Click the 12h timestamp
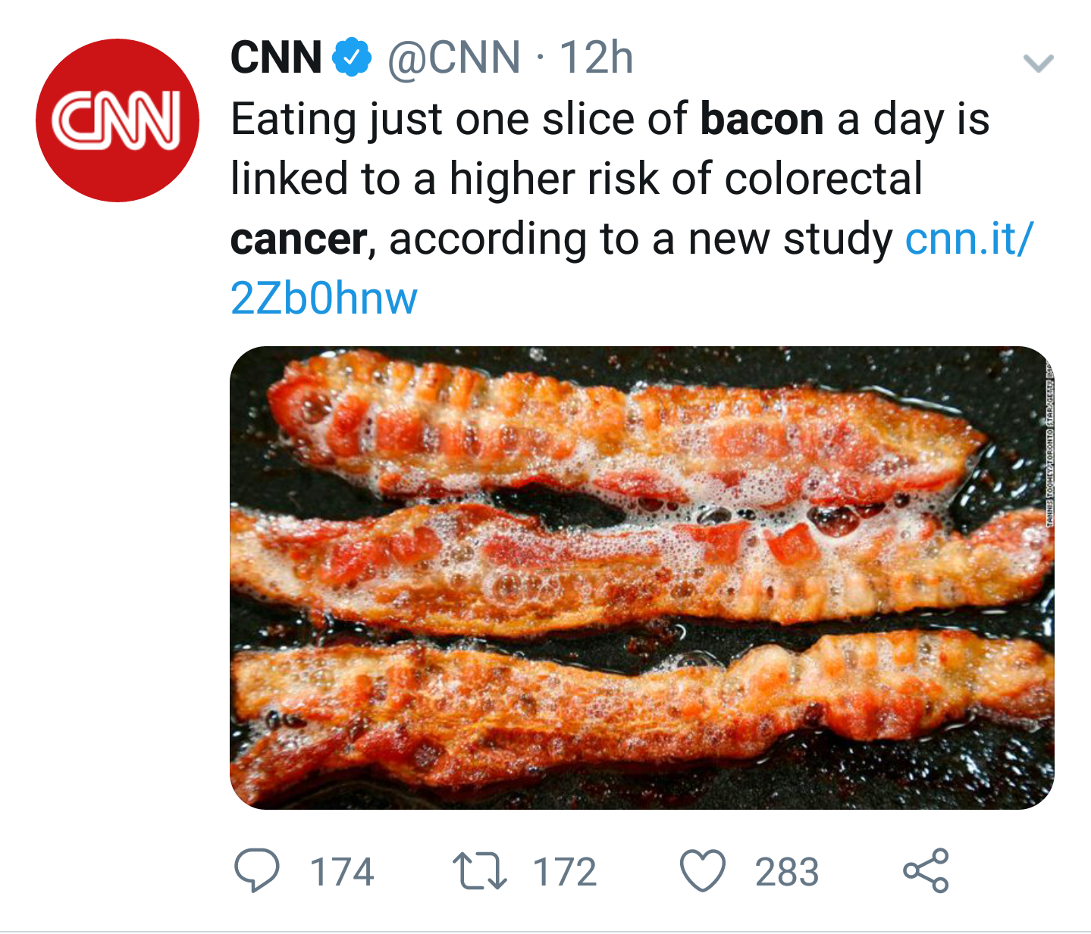This screenshot has height=934, width=1091. (596, 58)
